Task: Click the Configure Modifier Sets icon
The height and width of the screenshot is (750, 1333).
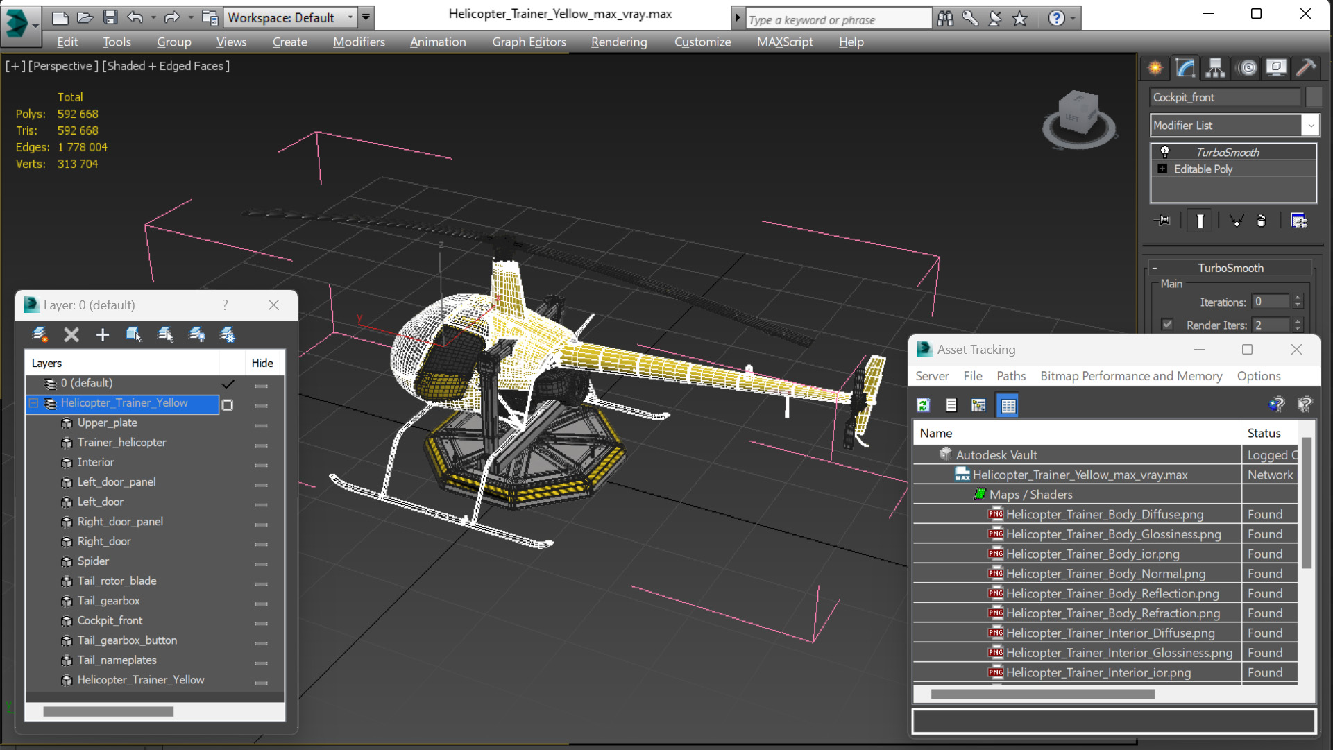Action: click(1298, 221)
